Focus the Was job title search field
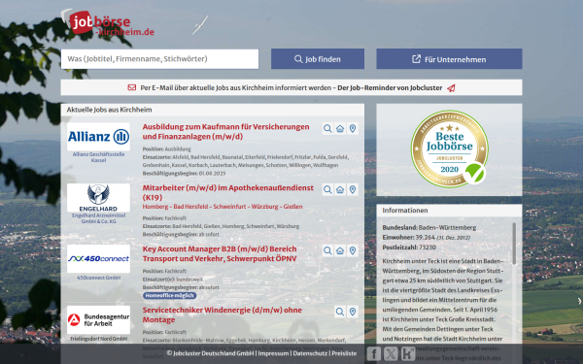 pos(160,58)
